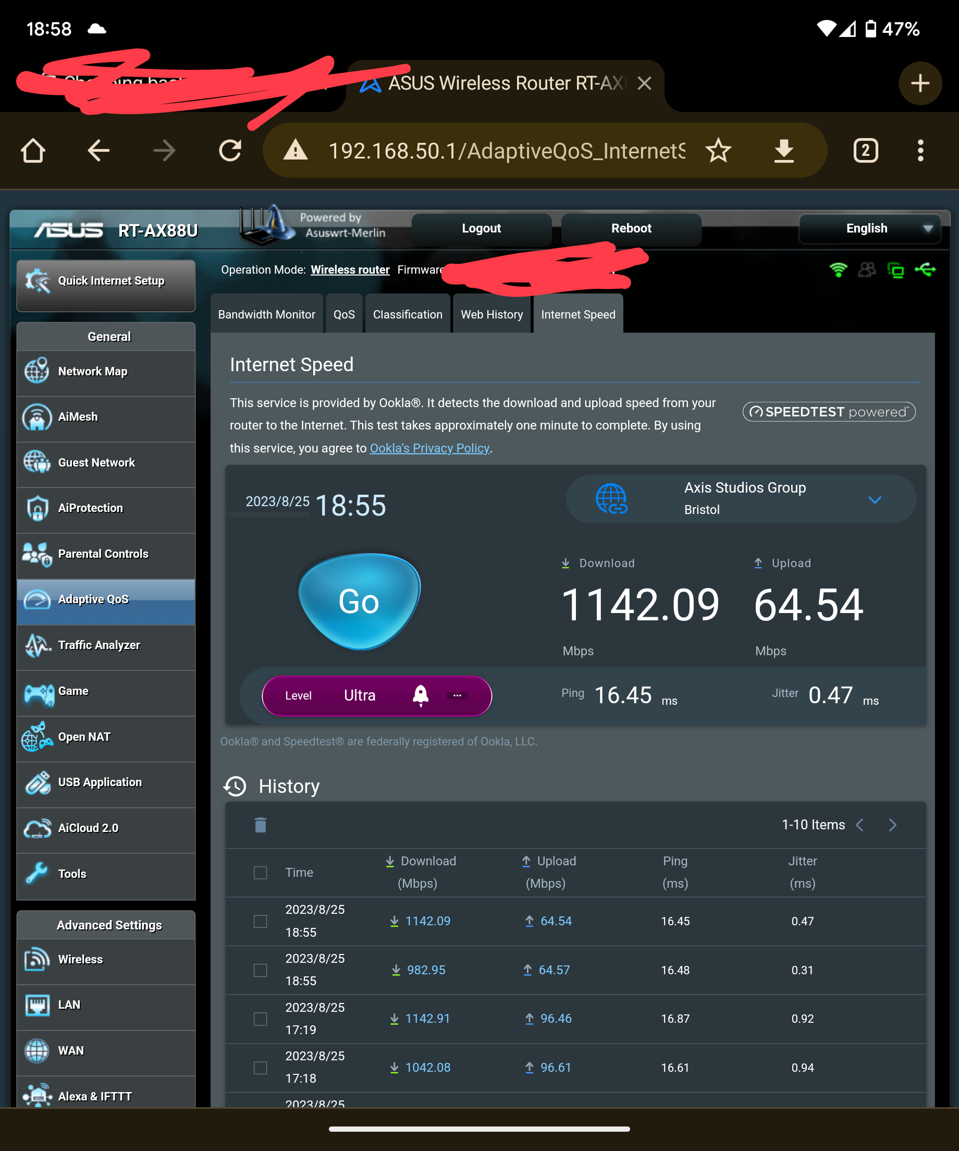Screen dimensions: 959x1151
Task: Close the ASUS Wireless Router tab
Action: point(644,83)
